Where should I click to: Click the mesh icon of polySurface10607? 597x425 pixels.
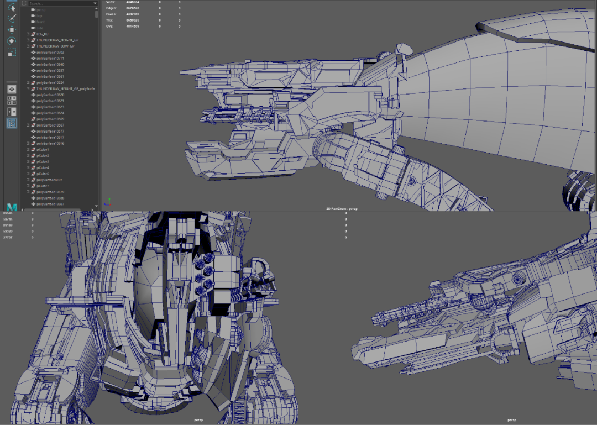tap(33, 204)
